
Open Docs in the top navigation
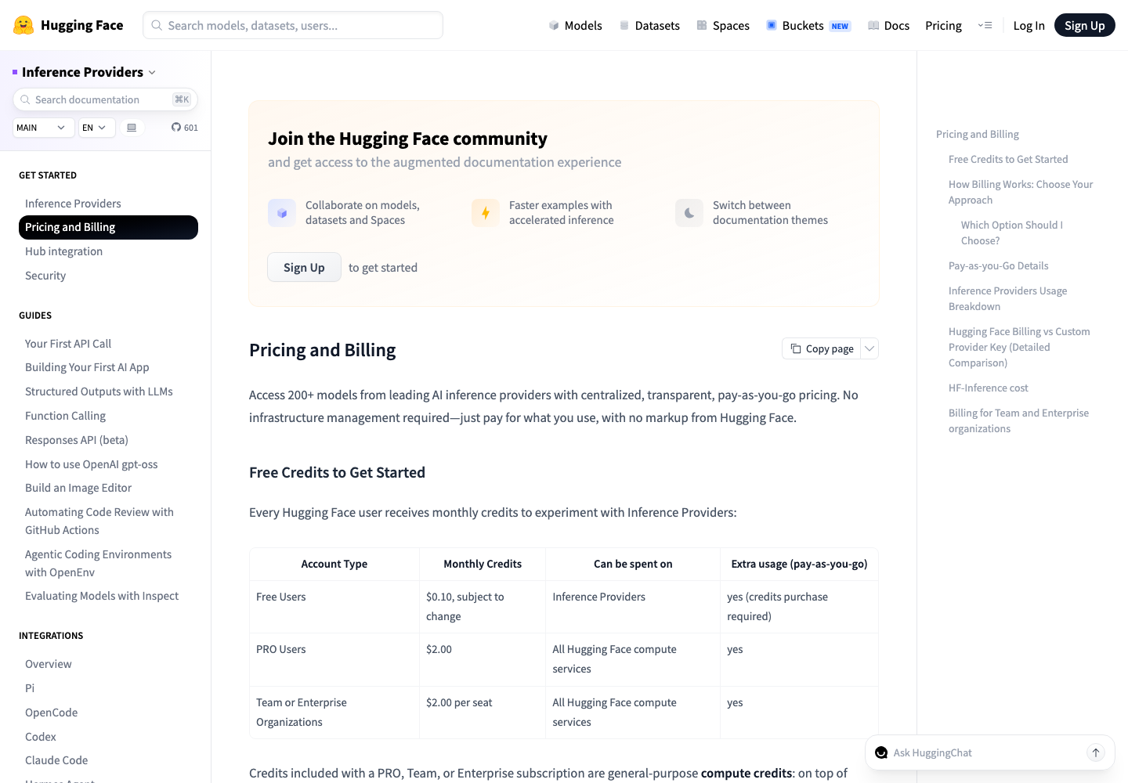click(888, 25)
